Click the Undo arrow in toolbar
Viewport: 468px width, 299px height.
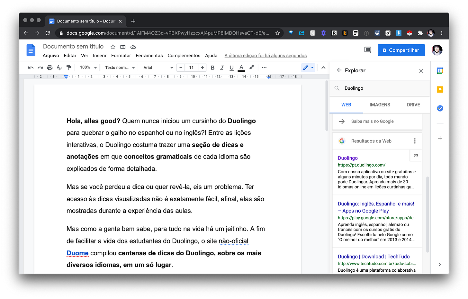click(x=31, y=68)
